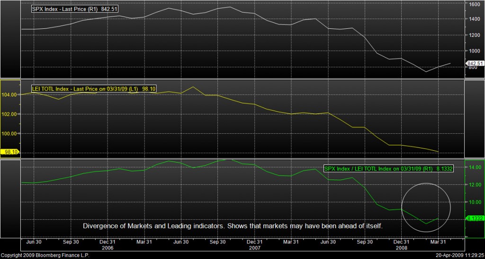The width and height of the screenshot is (485, 259).
Task: Click the 102.00 axis label
Action: (10, 114)
